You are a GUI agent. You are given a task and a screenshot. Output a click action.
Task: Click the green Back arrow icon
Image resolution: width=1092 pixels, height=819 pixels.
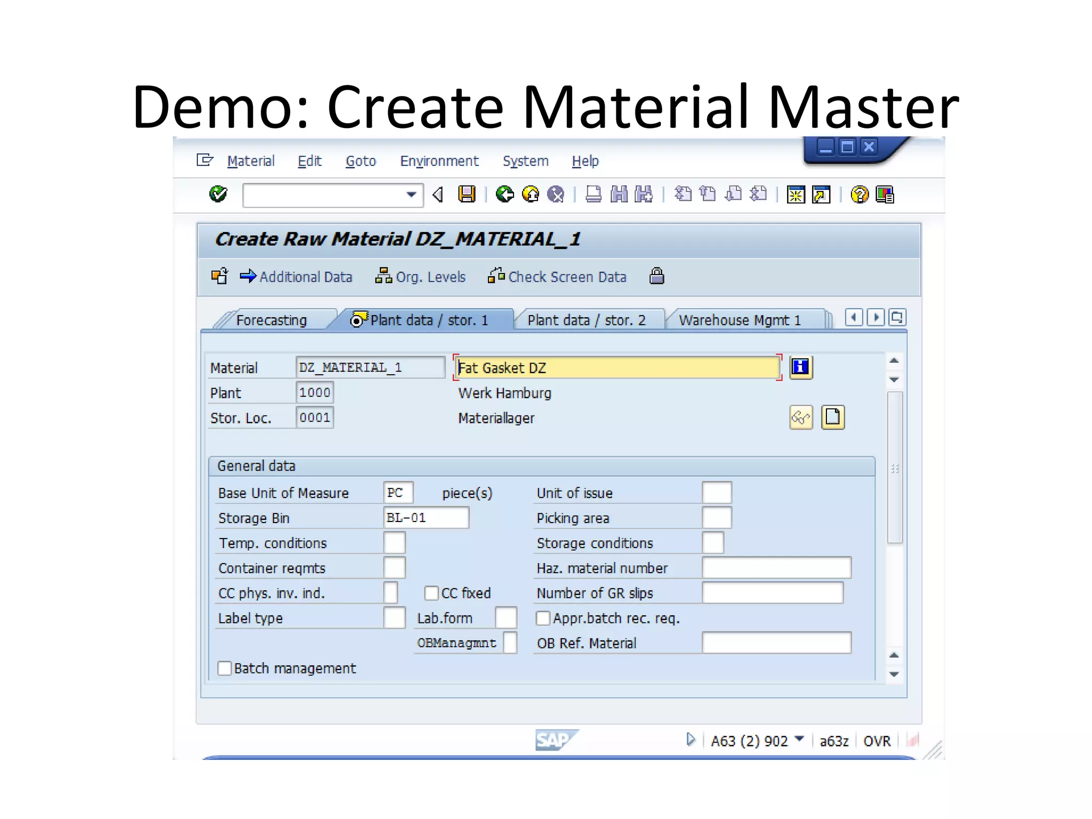coord(504,194)
